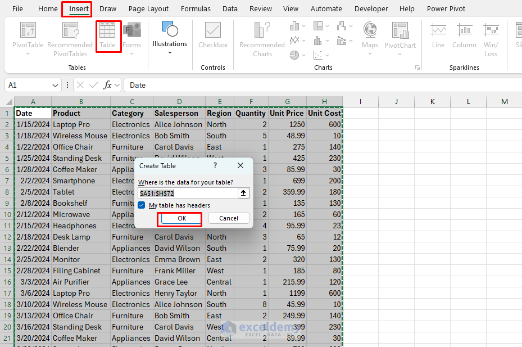Insert a Win/Loss sparkline

click(x=491, y=39)
